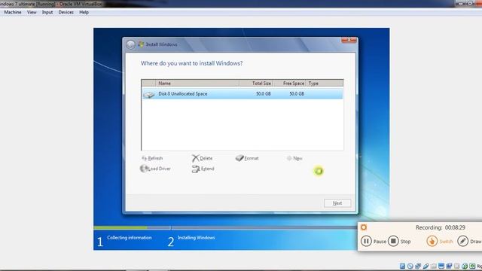Click the network adapters indicator in status bar
The image size is (482, 271).
click(418, 266)
